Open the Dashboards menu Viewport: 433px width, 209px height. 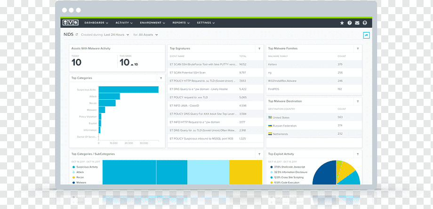96,23
